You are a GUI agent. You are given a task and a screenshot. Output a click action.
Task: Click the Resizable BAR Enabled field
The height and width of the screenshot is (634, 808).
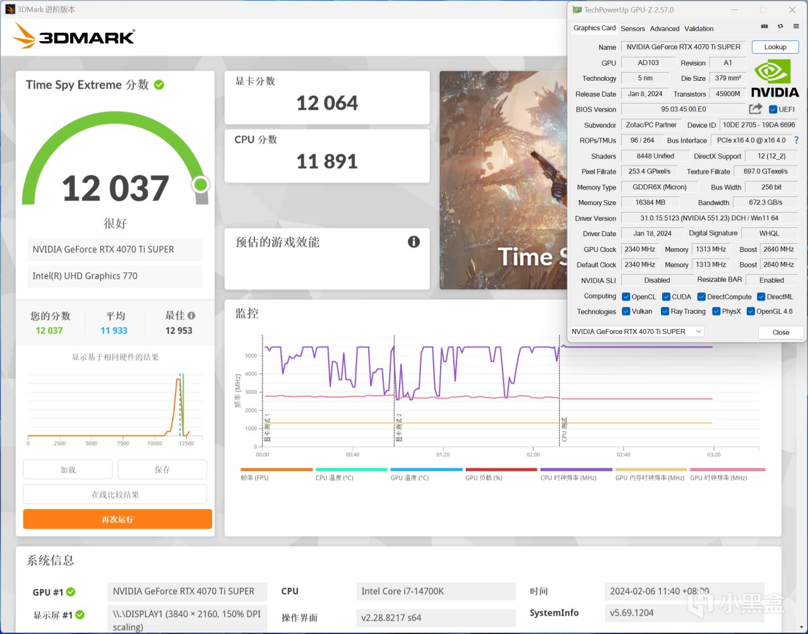[x=771, y=280]
